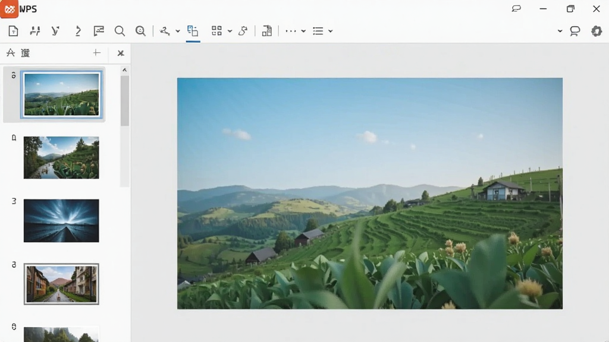Select the highlighted overlapping pages tab icon

tap(193, 31)
